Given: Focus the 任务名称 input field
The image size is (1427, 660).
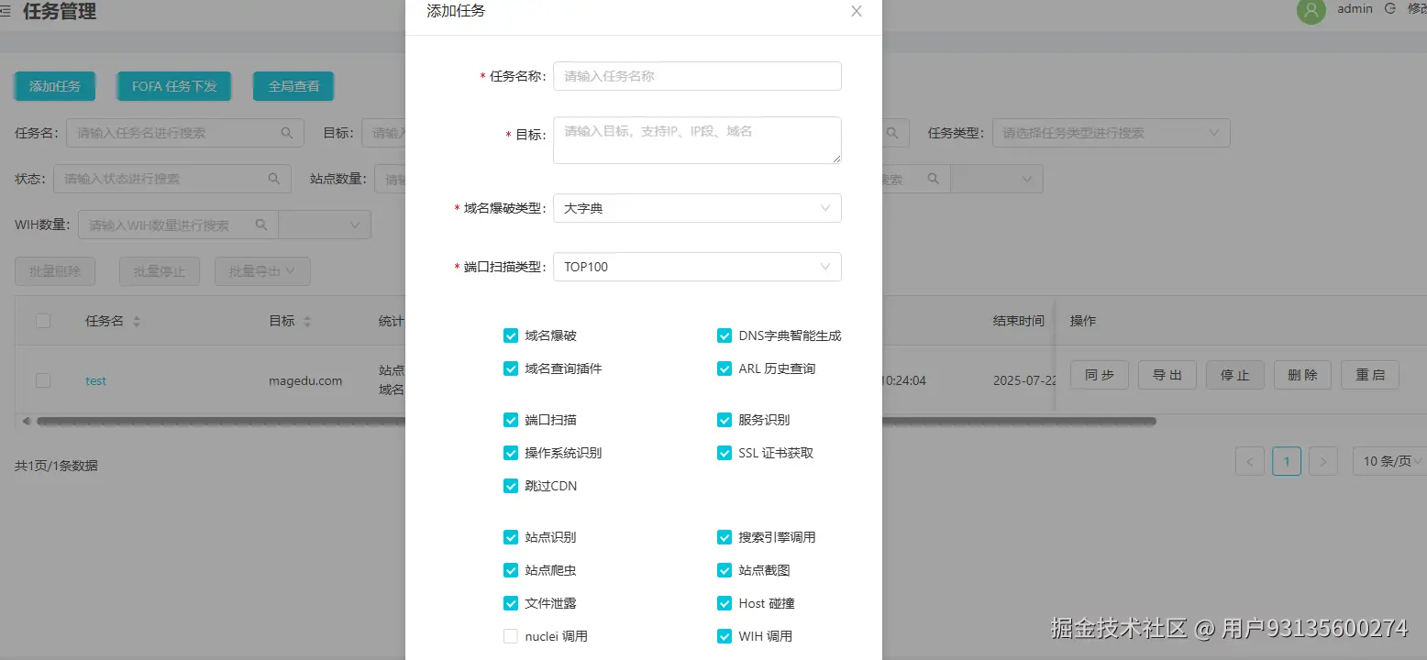Looking at the screenshot, I should click(x=697, y=76).
